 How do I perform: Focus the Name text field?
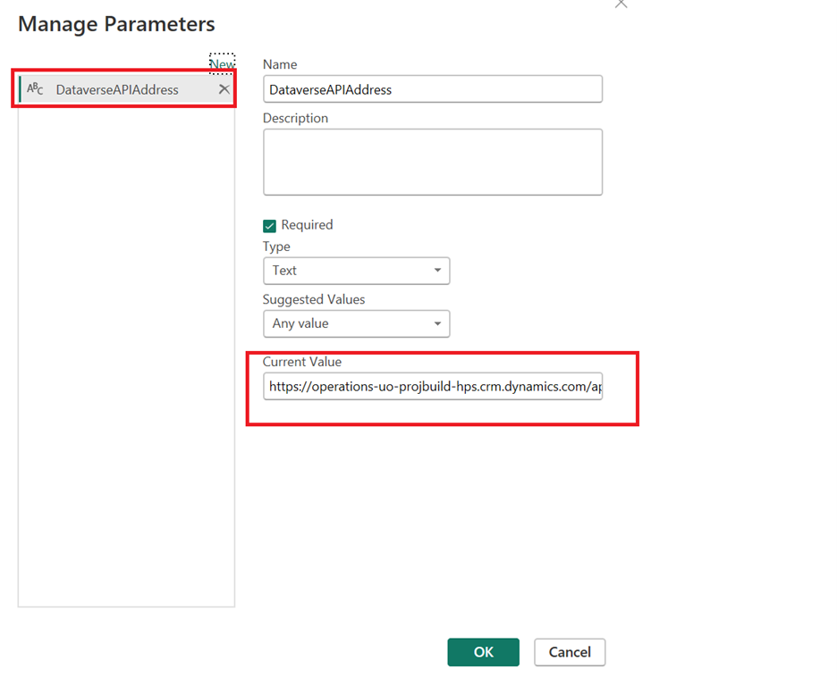point(432,89)
